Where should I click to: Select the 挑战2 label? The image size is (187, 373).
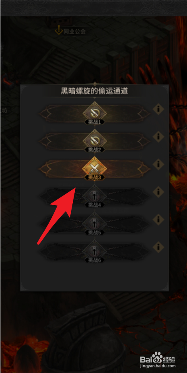(x=95, y=150)
